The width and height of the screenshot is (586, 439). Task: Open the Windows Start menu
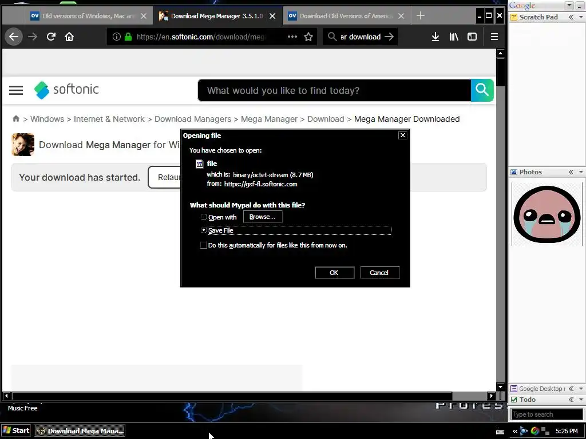16,430
